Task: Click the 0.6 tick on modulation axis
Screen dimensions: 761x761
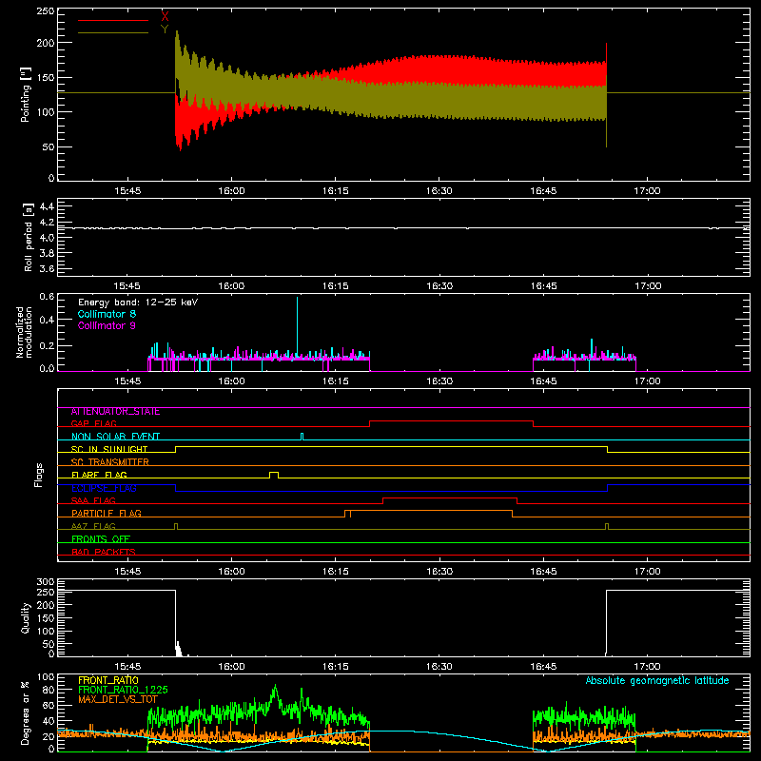Action: click(47, 297)
